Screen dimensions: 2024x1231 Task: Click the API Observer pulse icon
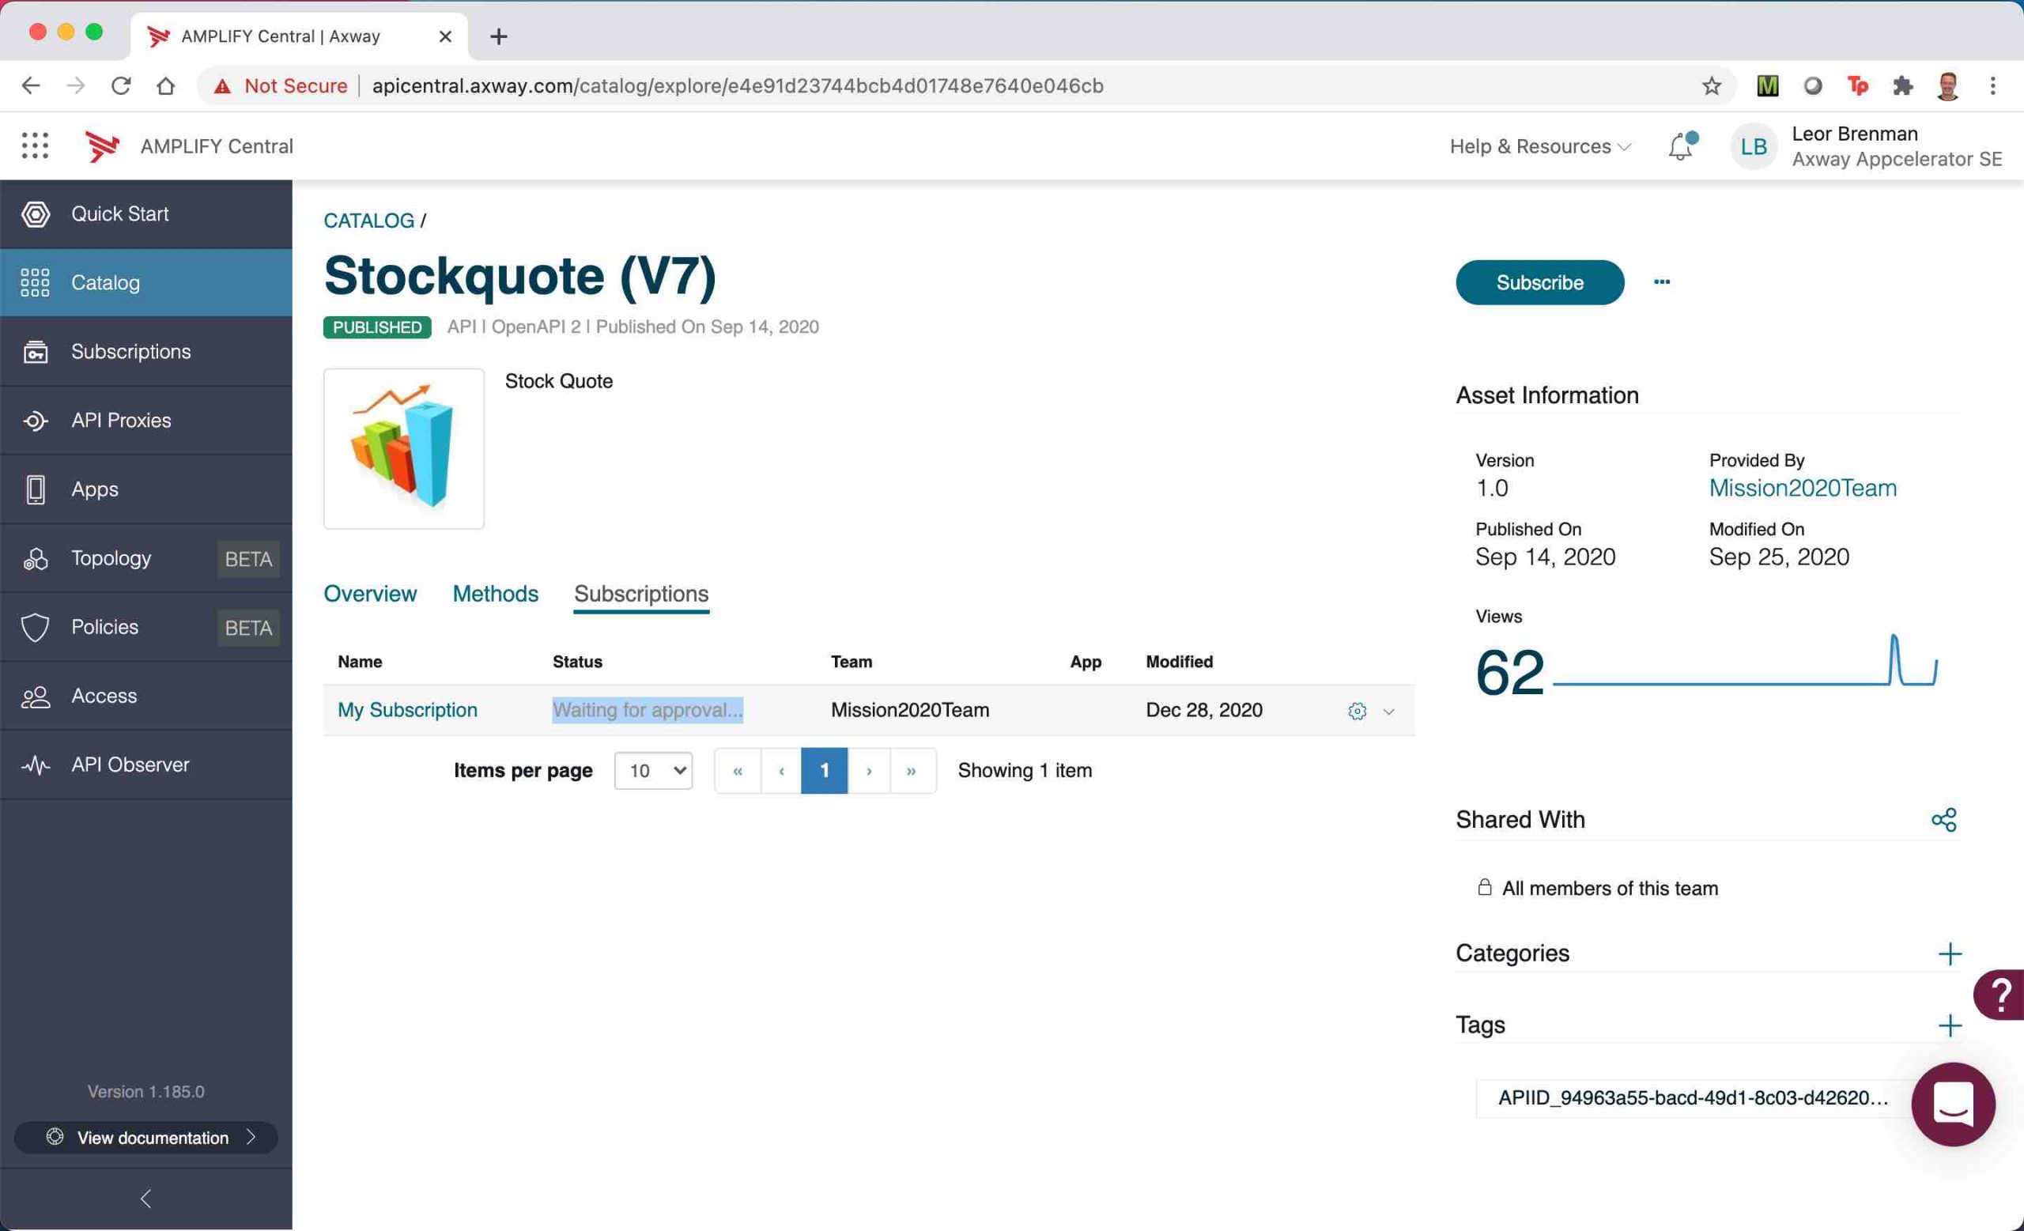point(36,765)
